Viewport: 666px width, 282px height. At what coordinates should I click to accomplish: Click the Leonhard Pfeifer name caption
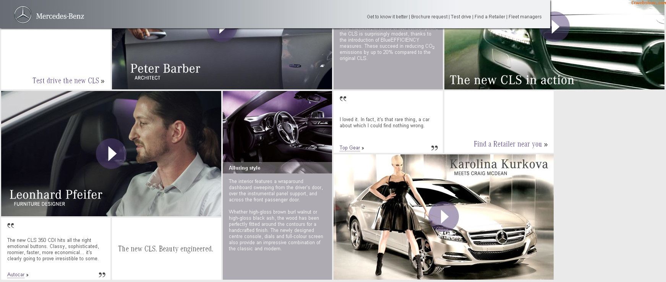(56, 194)
